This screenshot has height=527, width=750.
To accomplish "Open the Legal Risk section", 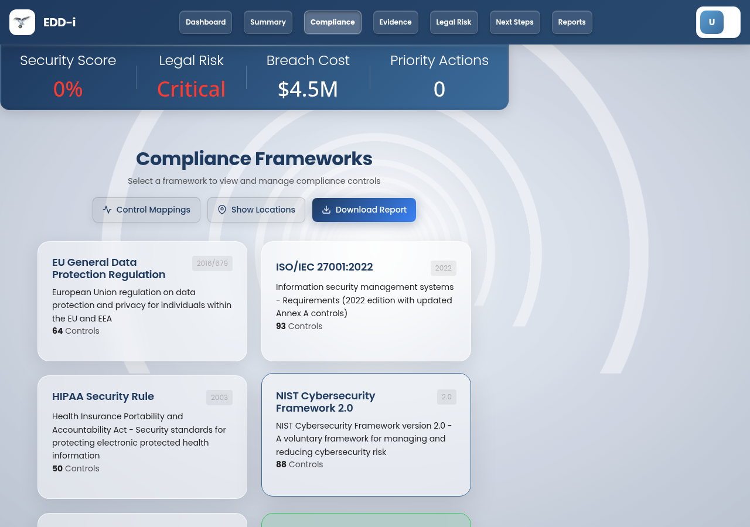I will pos(454,22).
